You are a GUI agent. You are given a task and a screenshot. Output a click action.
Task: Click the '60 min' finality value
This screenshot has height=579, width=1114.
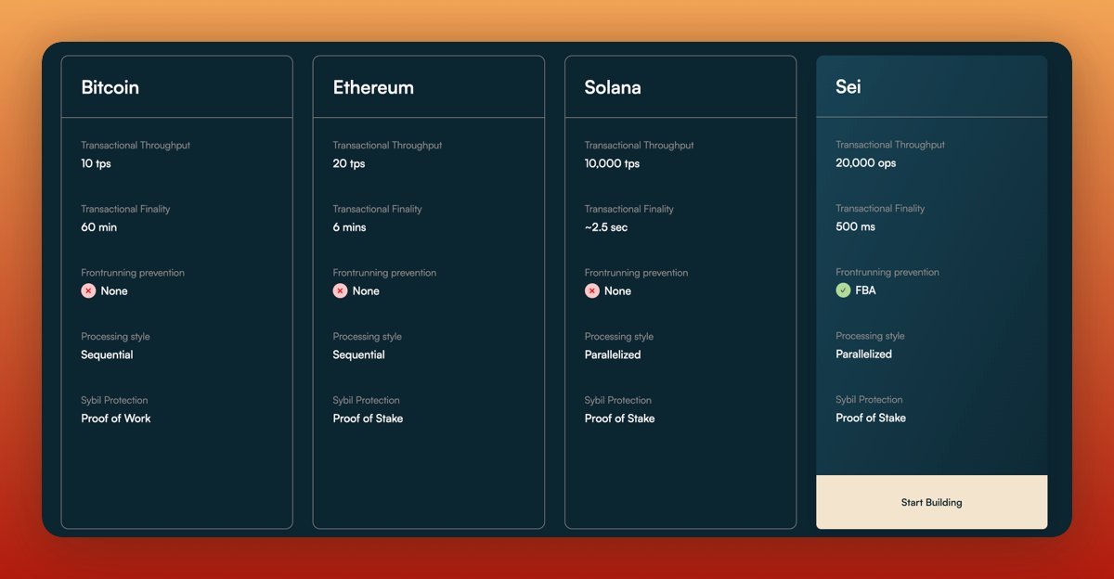[98, 227]
